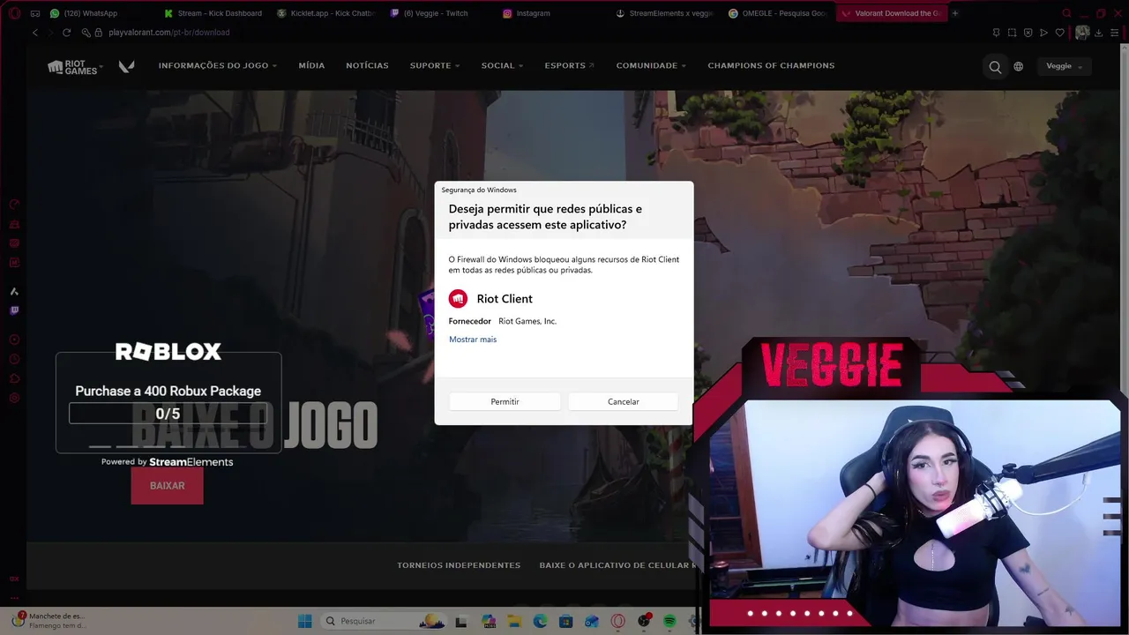Switch to the OMEGLE Google search tab
Image resolution: width=1129 pixels, height=635 pixels.
[x=778, y=13]
